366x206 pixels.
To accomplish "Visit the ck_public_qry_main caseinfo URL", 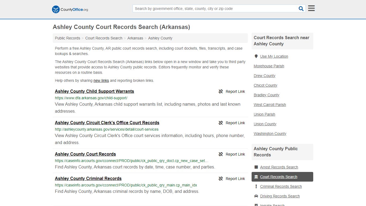I will click(126, 185).
